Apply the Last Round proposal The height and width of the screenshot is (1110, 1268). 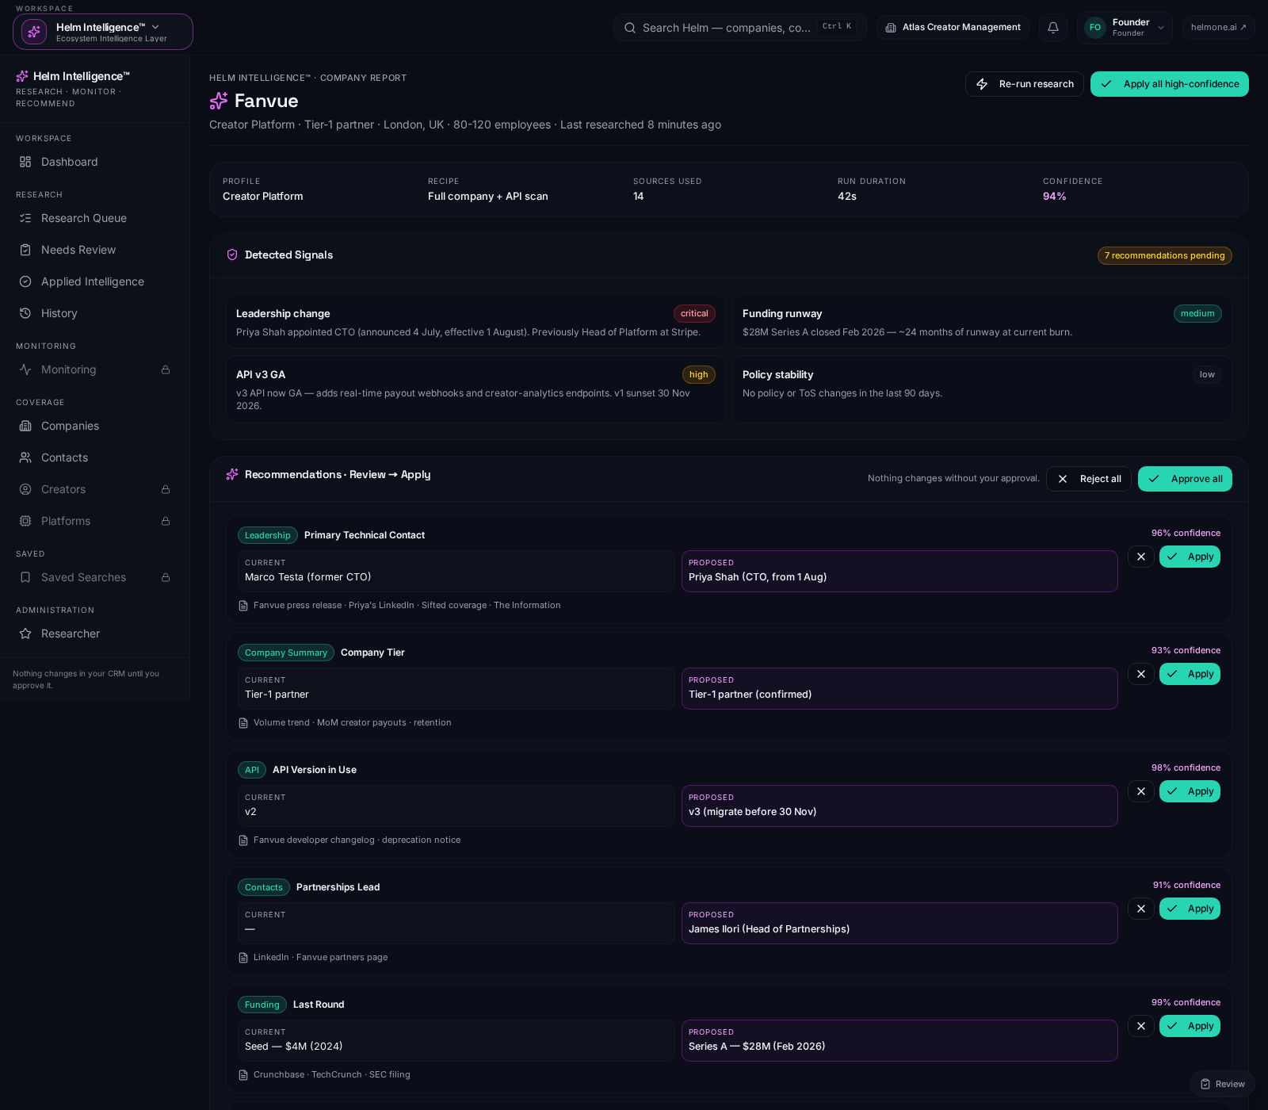[1190, 1026]
